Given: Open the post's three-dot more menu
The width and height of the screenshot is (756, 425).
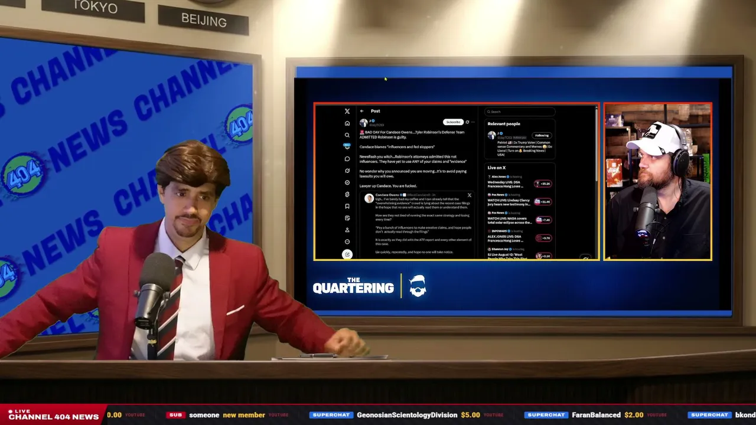Looking at the screenshot, I should 473,122.
